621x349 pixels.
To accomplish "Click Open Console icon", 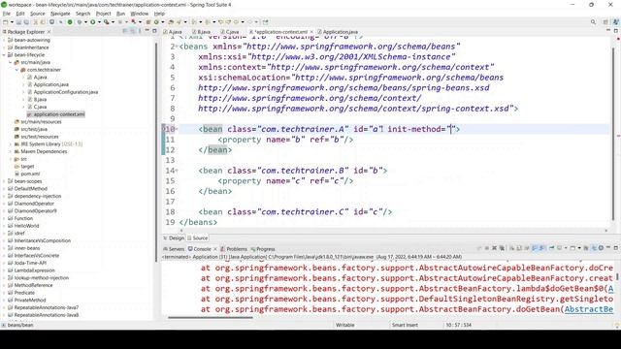I will pos(572,248).
